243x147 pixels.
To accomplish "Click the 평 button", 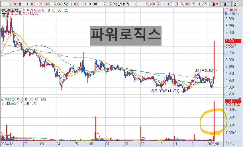I will tap(235, 4).
